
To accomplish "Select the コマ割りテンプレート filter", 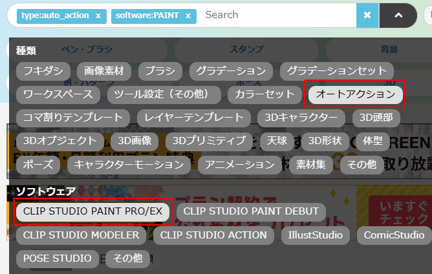I will (73, 118).
